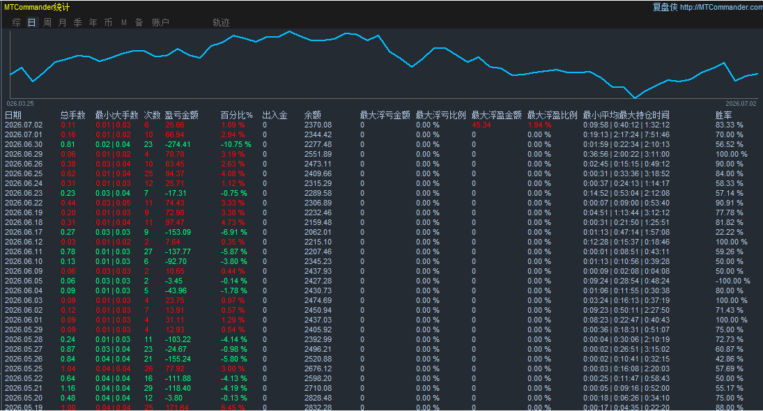Screen dimensions: 763x411
Task: Select the 2026.06.30 row
Action: 382,144
